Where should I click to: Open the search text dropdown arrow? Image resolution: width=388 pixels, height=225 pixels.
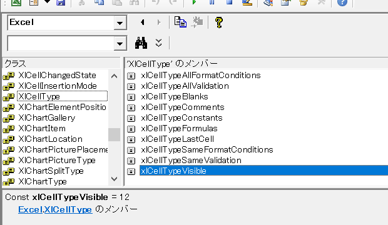120,44
